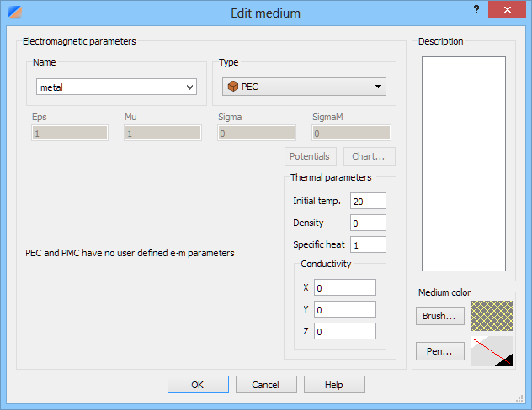Click the Pen... button
Image resolution: width=532 pixels, height=410 pixels.
click(x=440, y=351)
